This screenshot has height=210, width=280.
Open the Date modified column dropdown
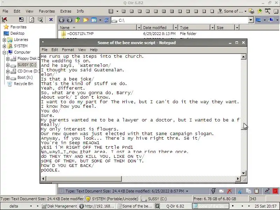coord(176,28)
